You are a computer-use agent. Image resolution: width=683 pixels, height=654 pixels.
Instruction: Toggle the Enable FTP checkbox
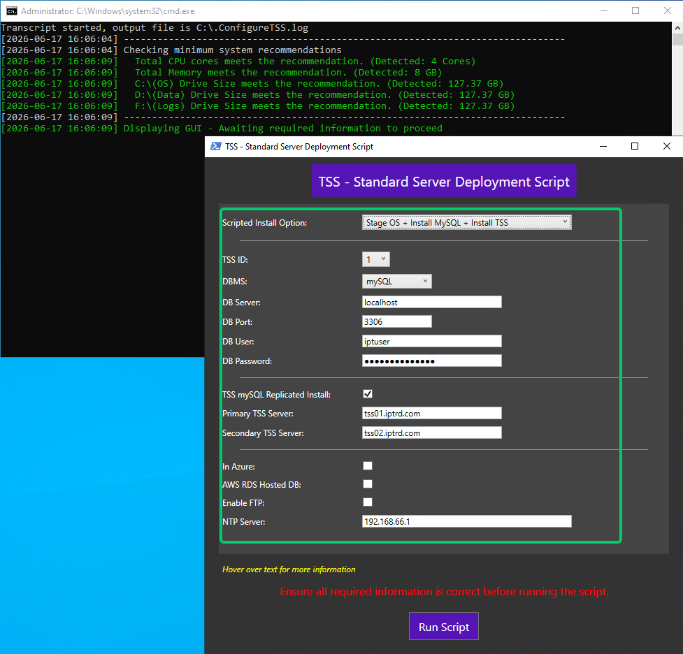coord(368,502)
